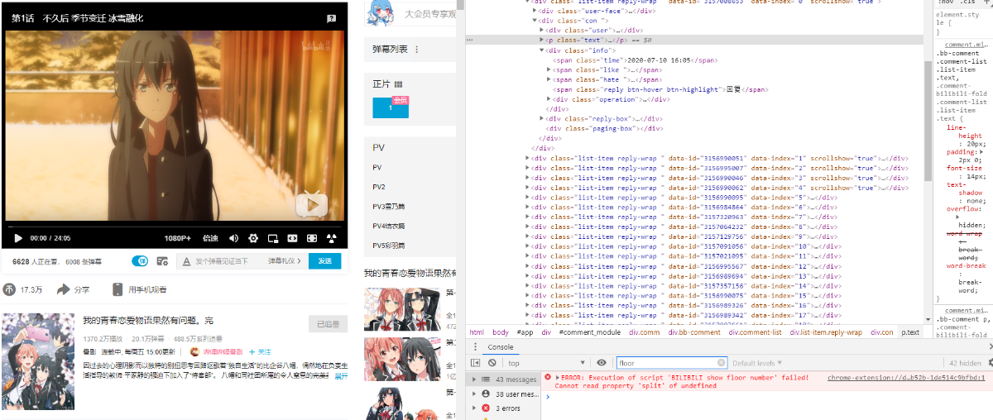993x420 pixels.
Task: Open danmaku display settings icon
Action: pos(161,261)
